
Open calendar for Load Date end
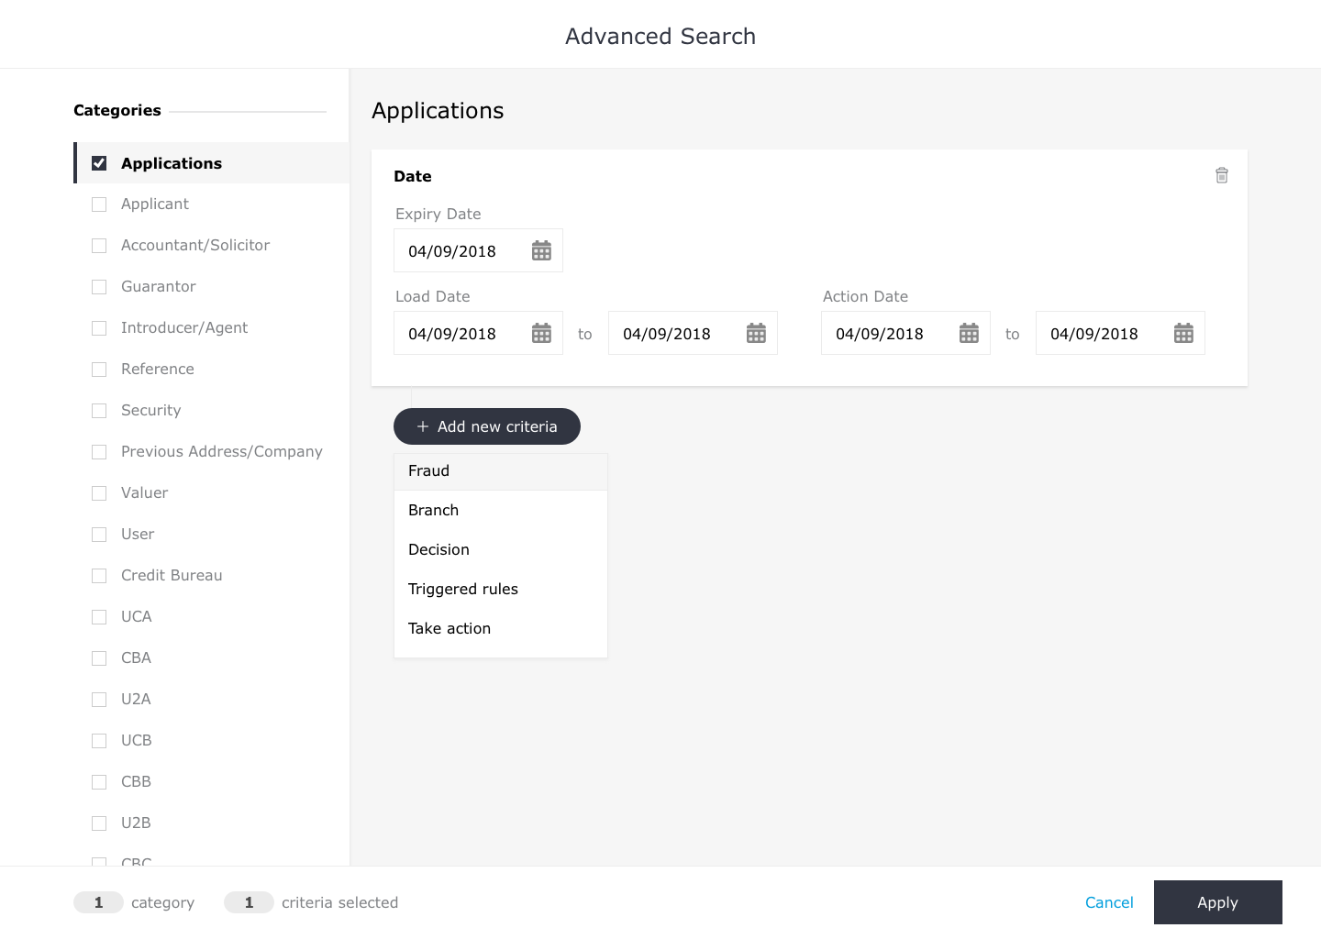pyautogui.click(x=756, y=333)
